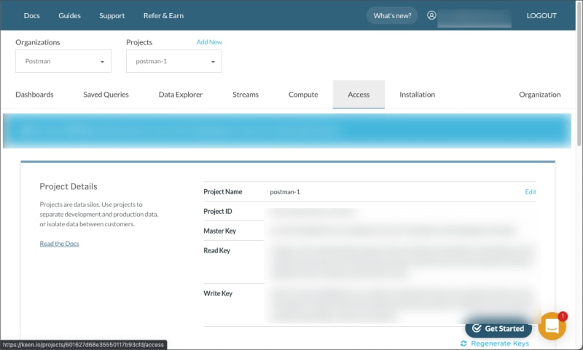Switch to the Installation tab

(x=417, y=95)
